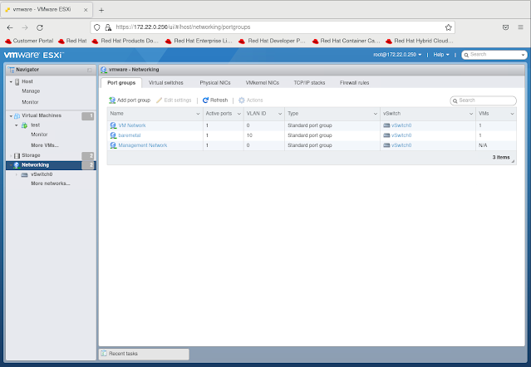531x367 pixels.
Task: Click the test VM icon in Navigator
Action: point(24,125)
